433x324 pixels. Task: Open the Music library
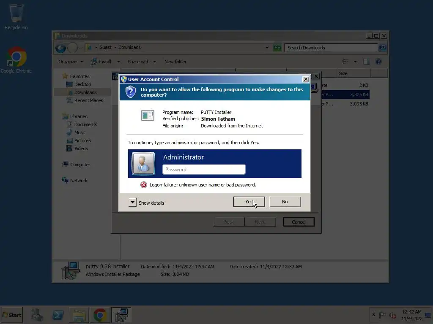(80, 132)
